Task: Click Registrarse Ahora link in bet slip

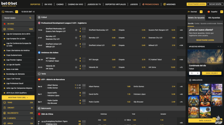Action: (205, 40)
